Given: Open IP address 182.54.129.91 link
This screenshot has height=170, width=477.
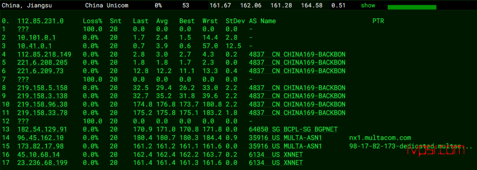Looking at the screenshot, I should [42, 129].
